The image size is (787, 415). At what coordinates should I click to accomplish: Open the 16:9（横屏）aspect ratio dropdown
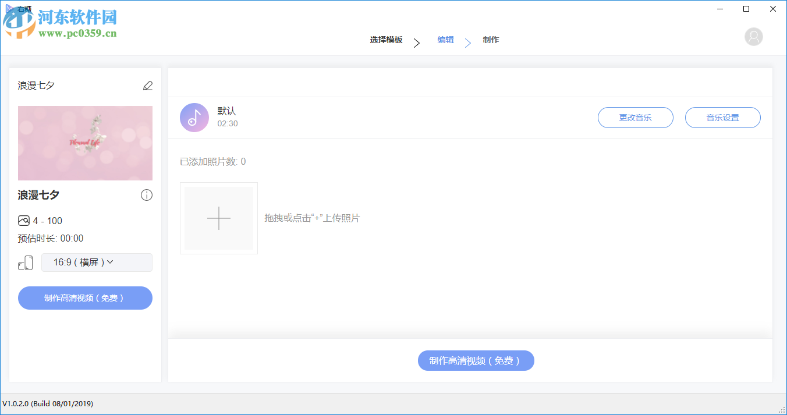97,263
